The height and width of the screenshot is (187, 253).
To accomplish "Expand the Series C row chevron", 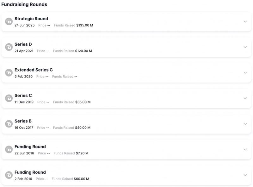I will [245, 98].
